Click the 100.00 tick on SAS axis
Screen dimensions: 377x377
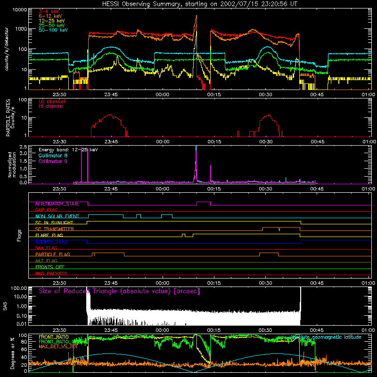19,288
